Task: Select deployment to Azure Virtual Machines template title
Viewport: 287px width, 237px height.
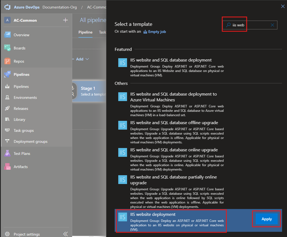Action: coord(173,97)
